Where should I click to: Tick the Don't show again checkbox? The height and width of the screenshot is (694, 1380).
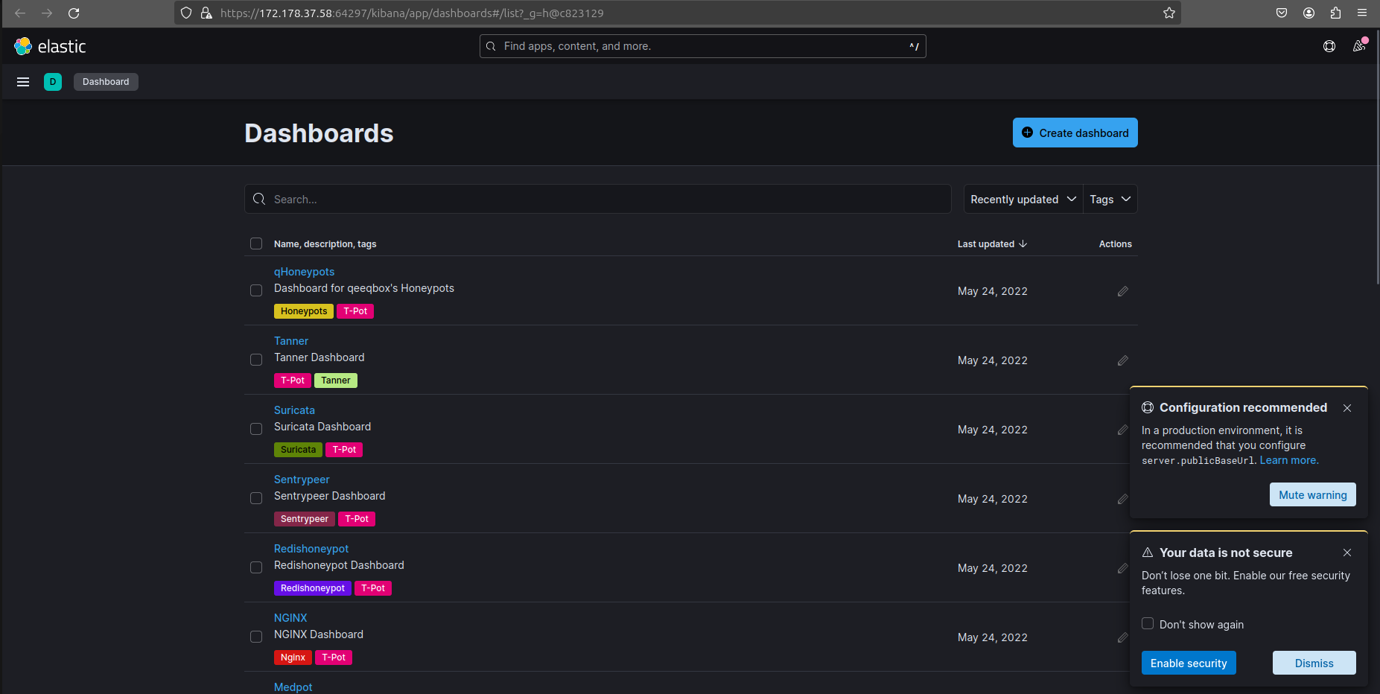click(x=1148, y=623)
